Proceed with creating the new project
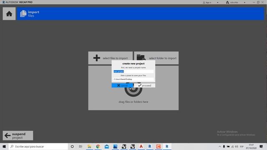 [x=144, y=85]
